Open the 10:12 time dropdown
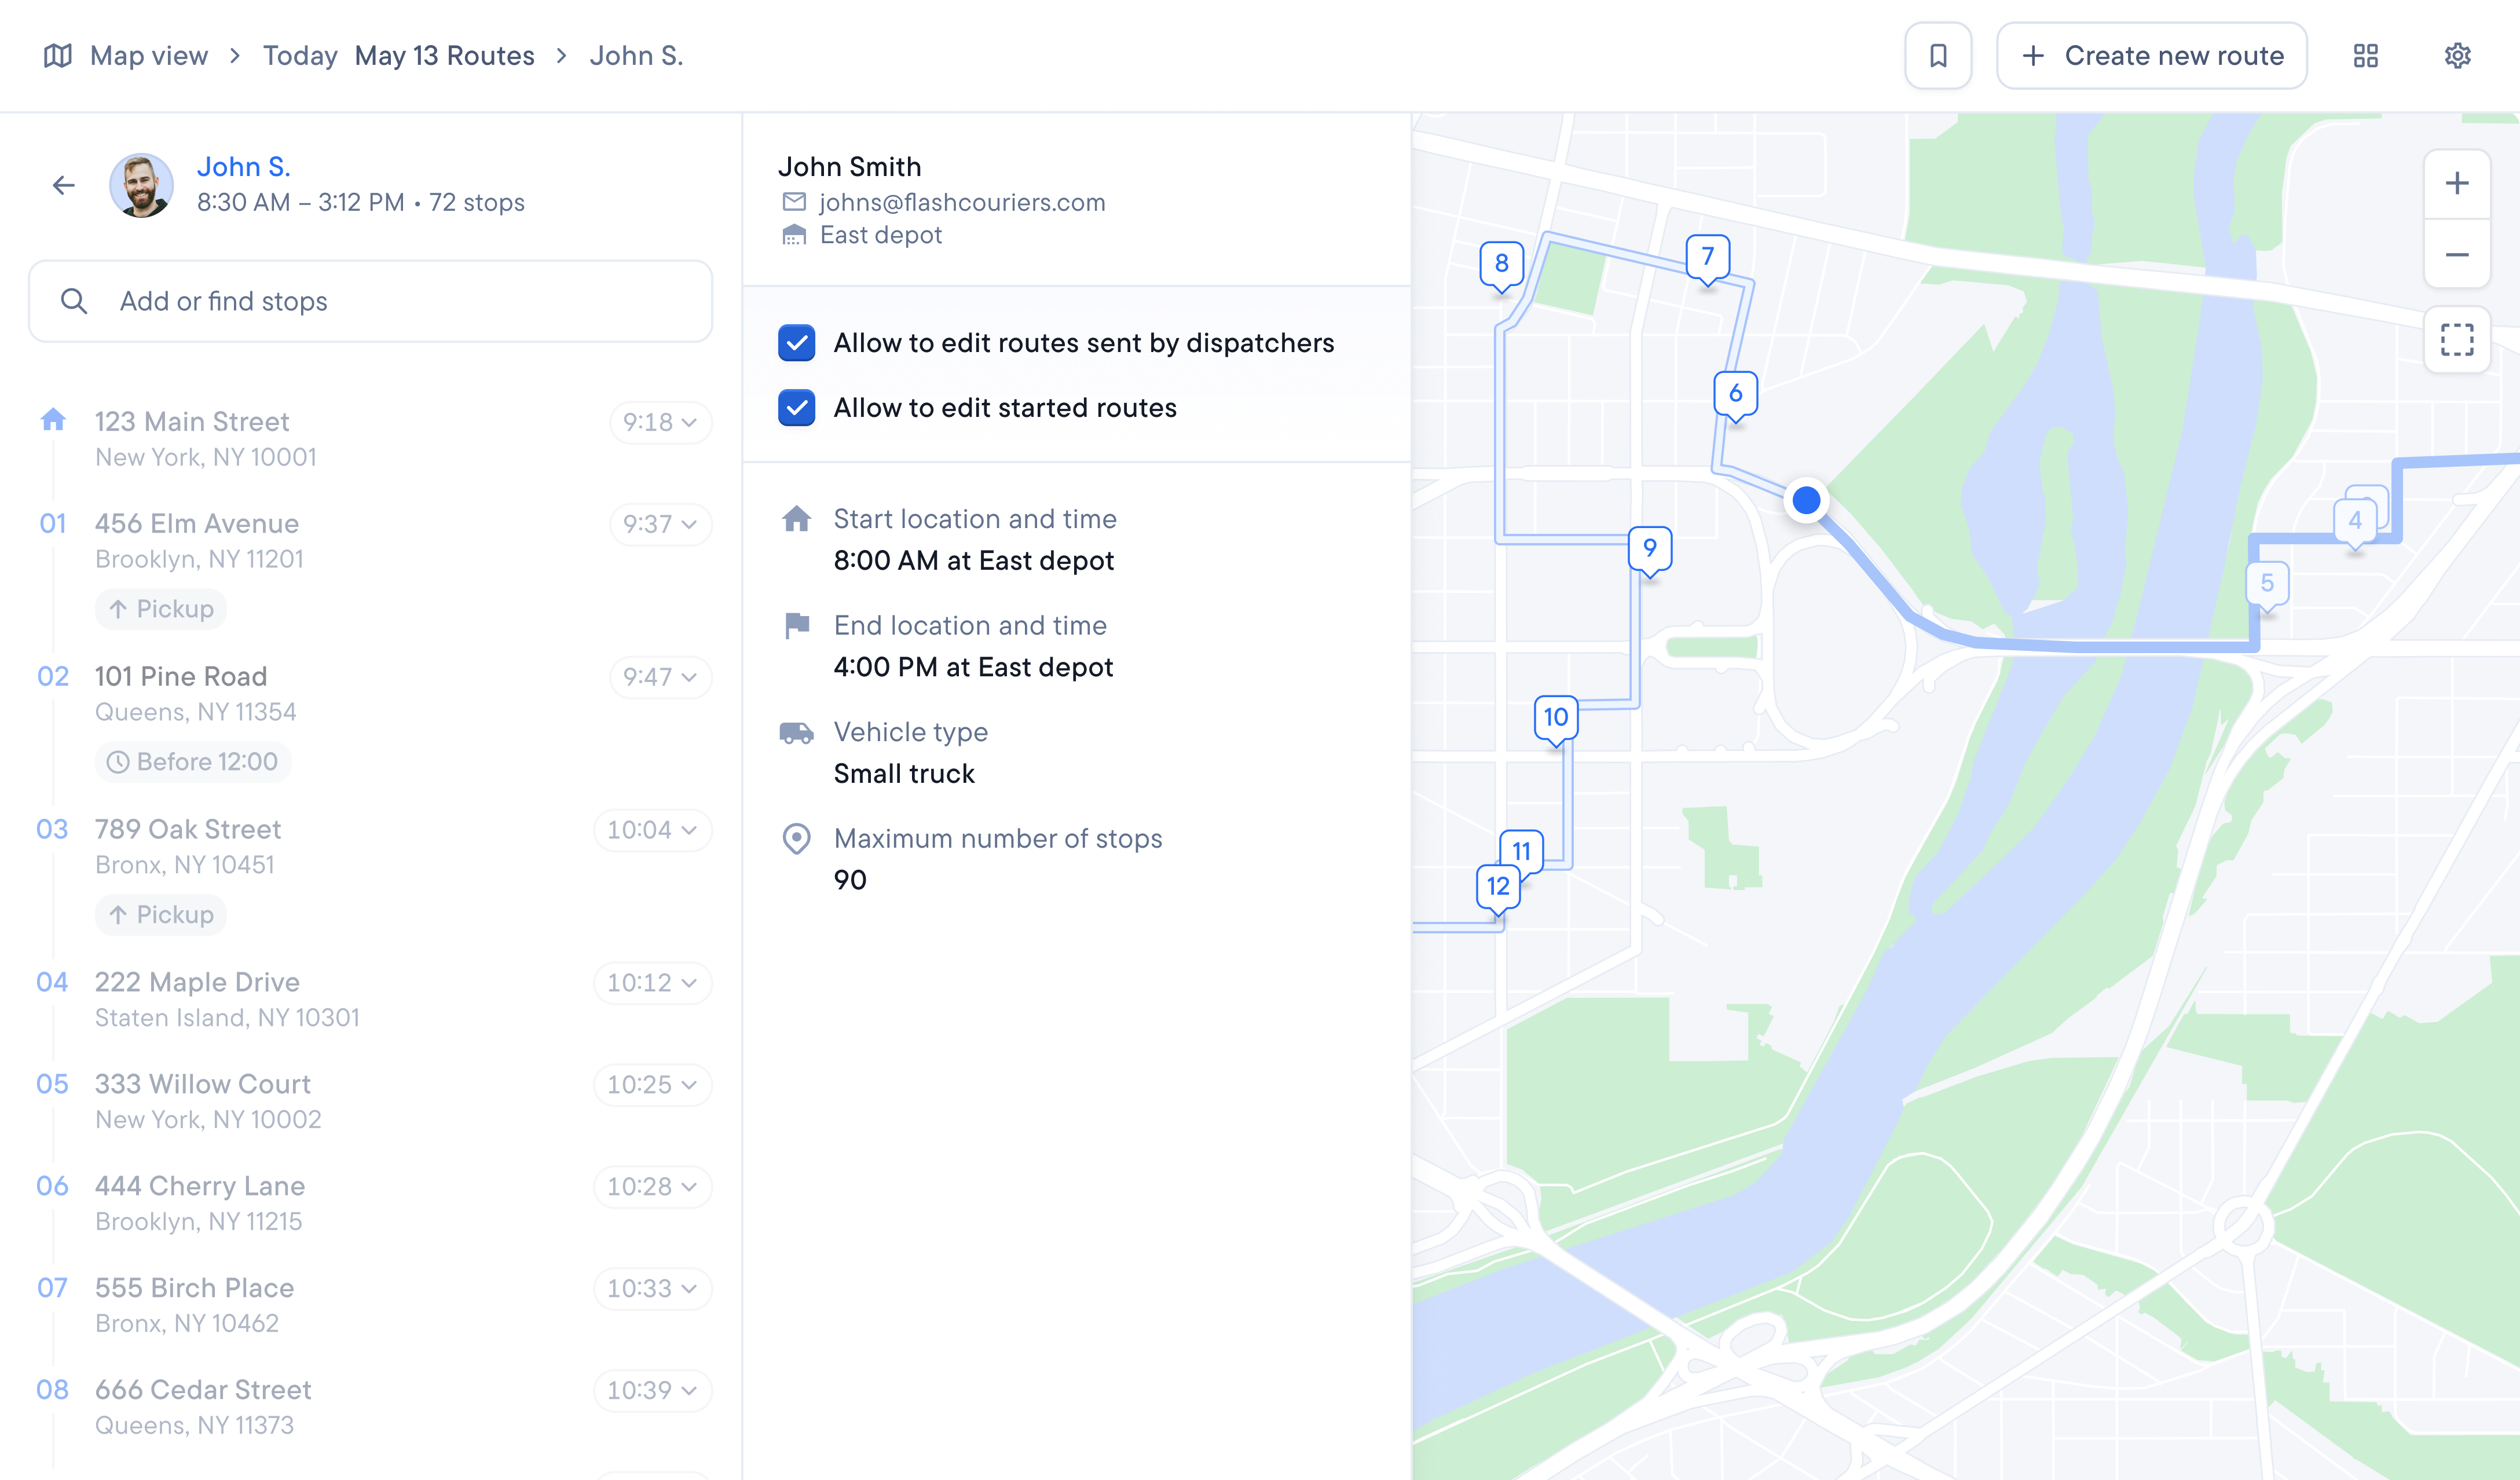Viewport: 2520px width, 1480px height. coord(652,983)
